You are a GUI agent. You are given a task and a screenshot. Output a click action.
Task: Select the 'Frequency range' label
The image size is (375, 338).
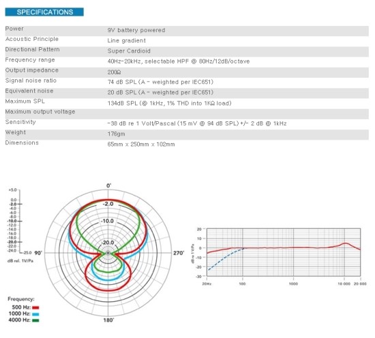pyautogui.click(x=30, y=60)
